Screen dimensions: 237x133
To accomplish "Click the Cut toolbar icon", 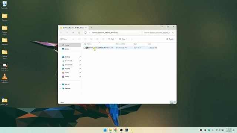I will pos(73,39).
